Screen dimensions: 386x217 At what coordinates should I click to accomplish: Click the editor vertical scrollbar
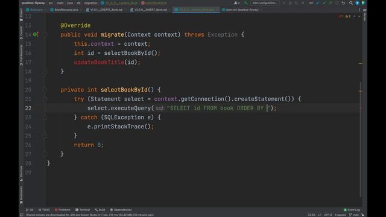(x=361, y=139)
